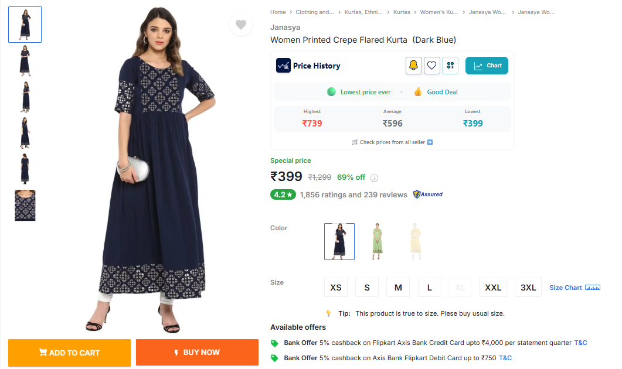Click the ADD TO CART button
This screenshot has height=369, width=622.
coord(69,353)
